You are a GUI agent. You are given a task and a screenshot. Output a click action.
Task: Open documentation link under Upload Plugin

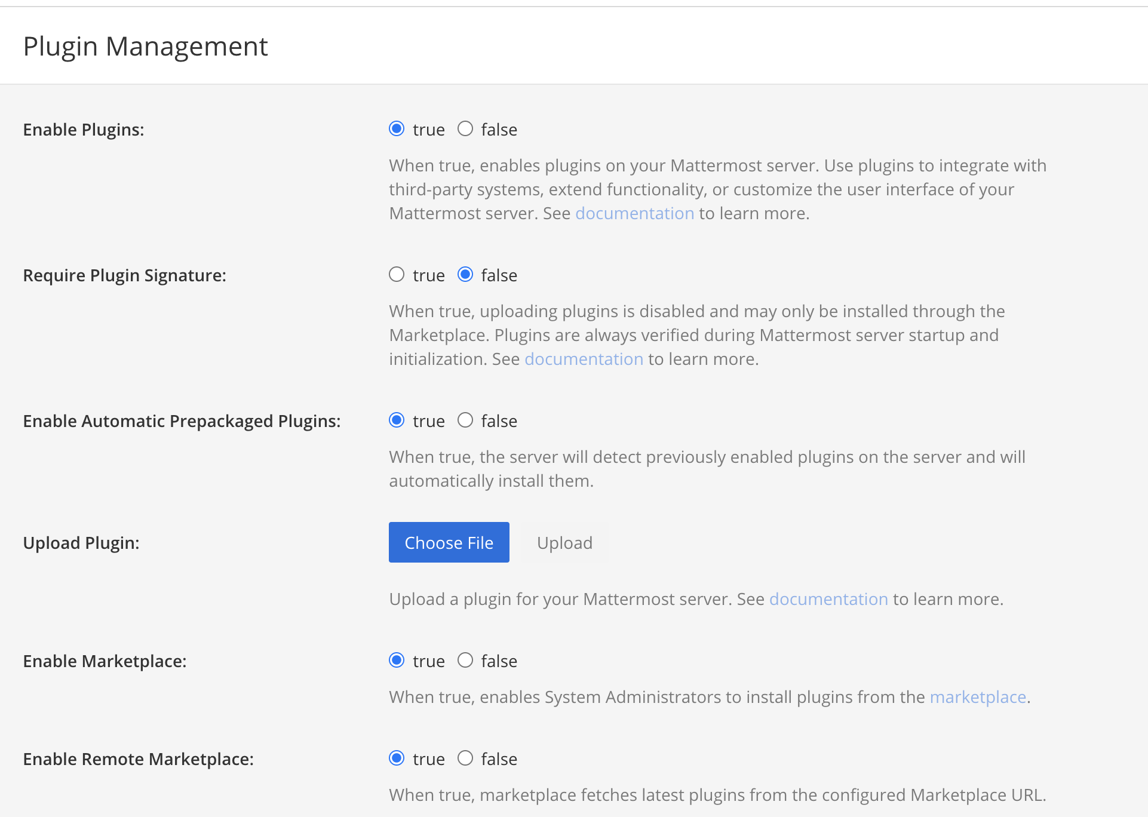click(x=828, y=599)
